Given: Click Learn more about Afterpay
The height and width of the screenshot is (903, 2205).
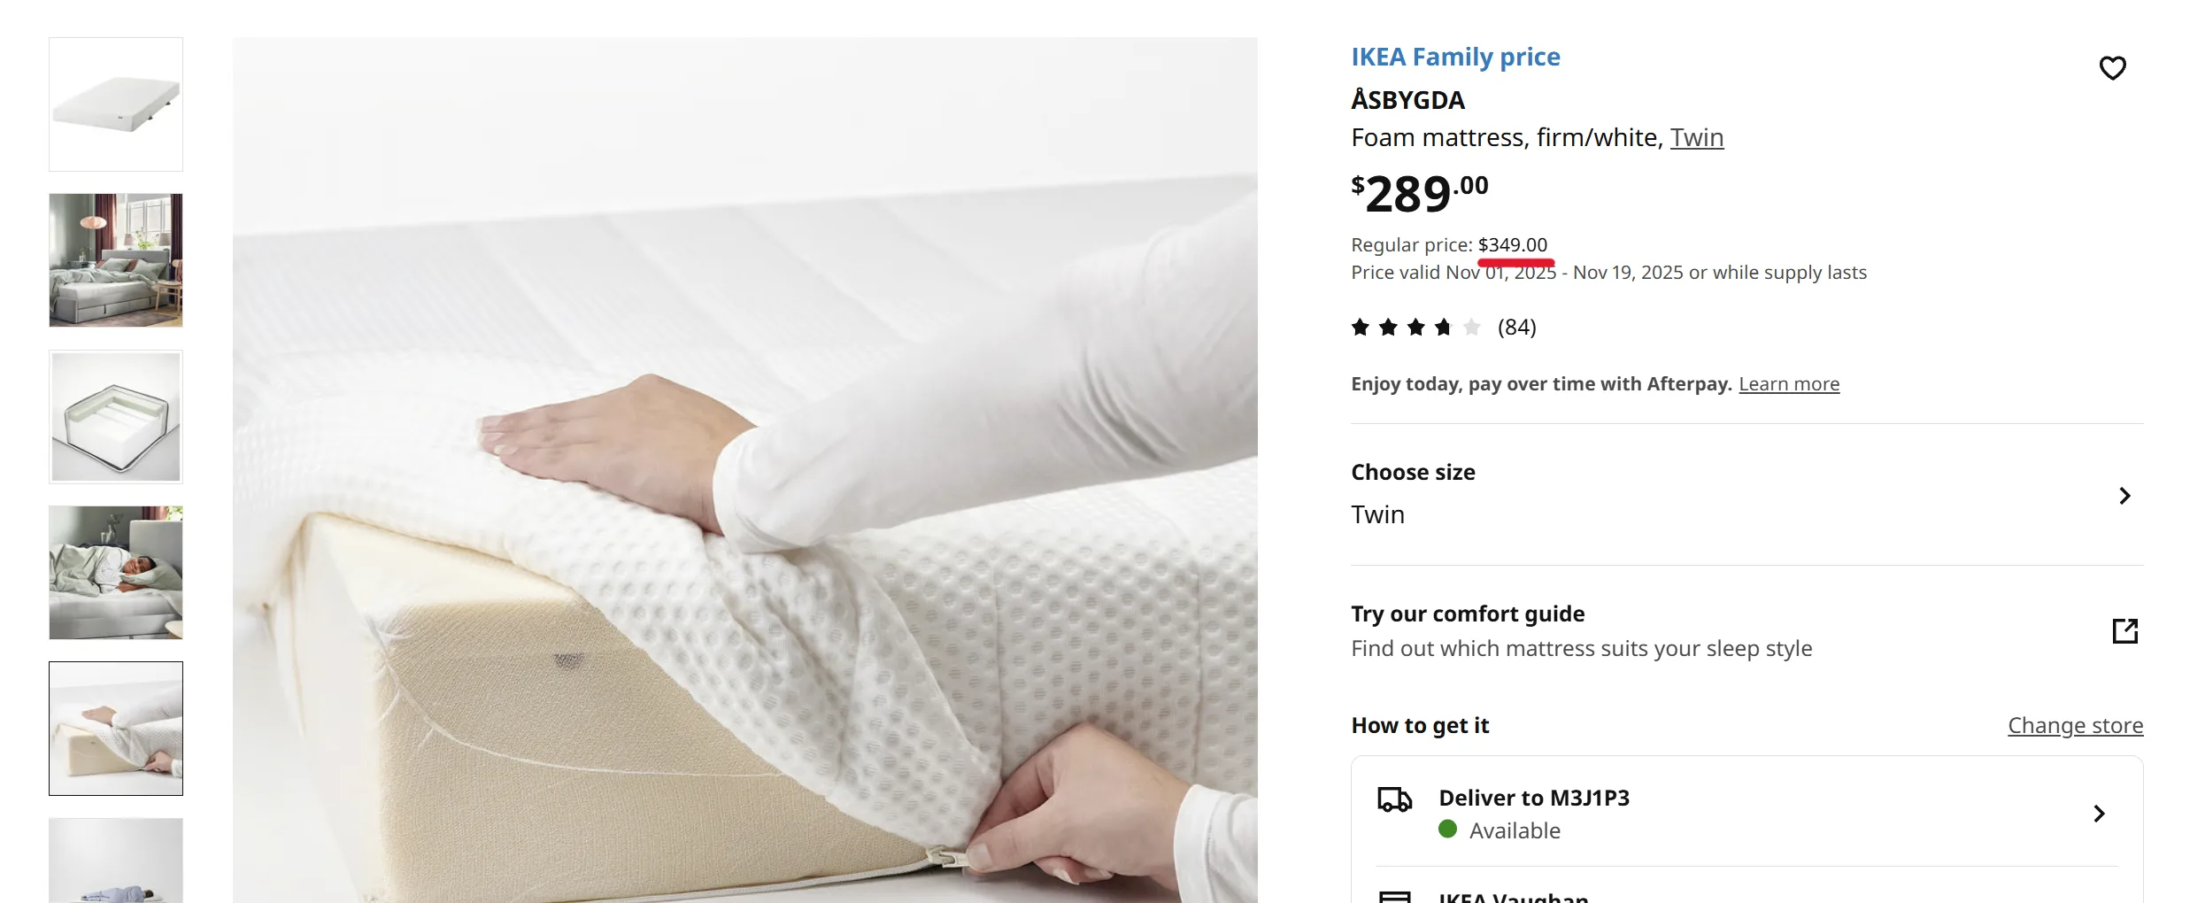Looking at the screenshot, I should pyautogui.click(x=1789, y=383).
